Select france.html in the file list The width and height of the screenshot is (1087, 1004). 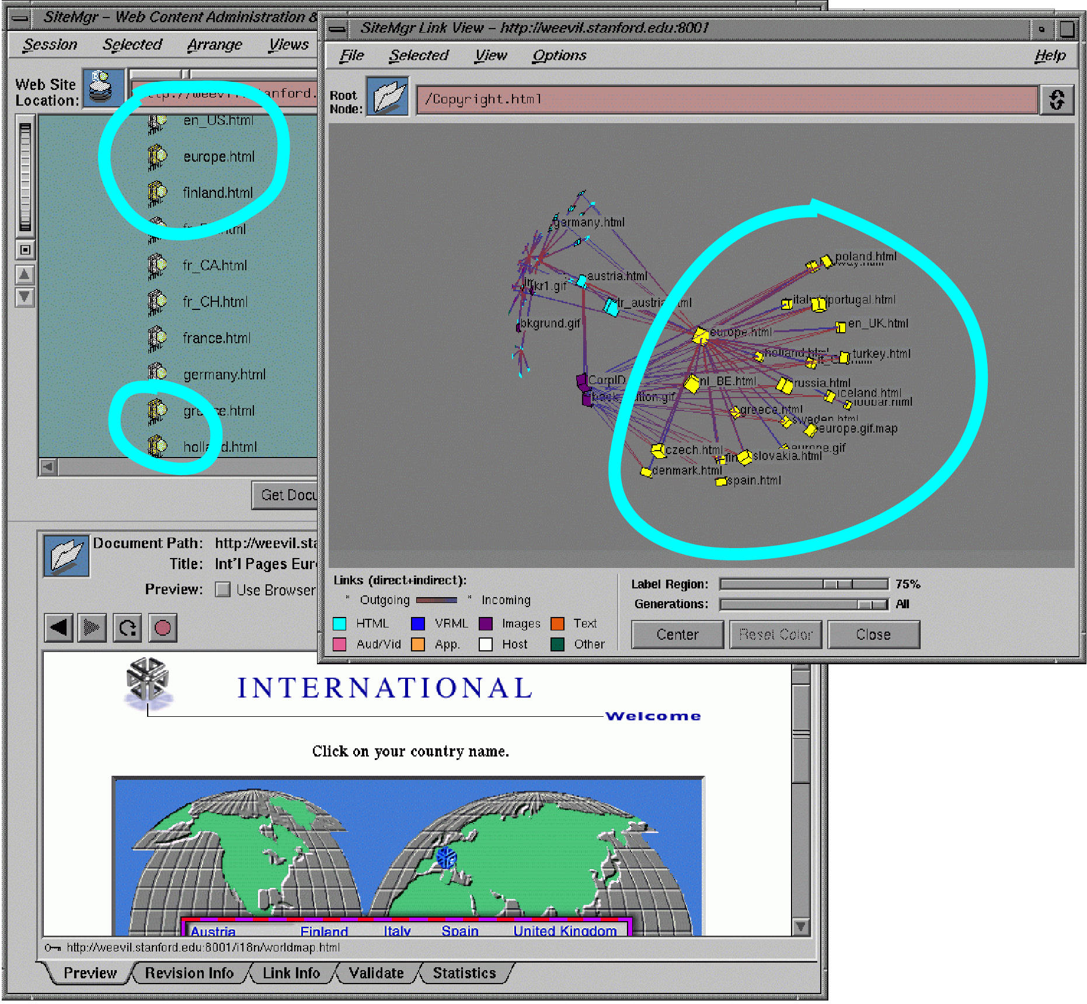pyautogui.click(x=216, y=338)
